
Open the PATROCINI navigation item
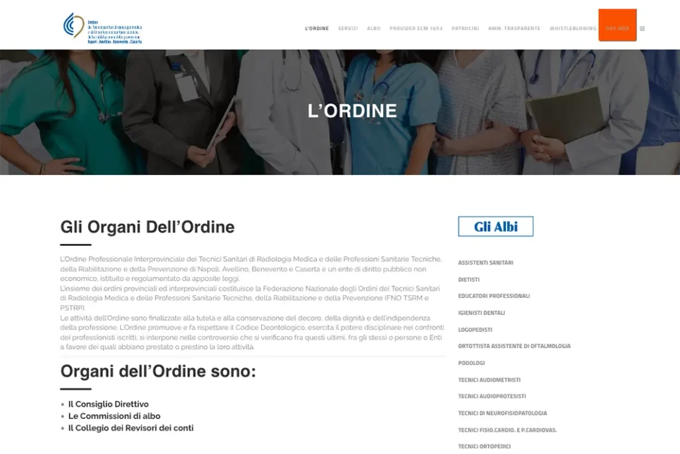pyautogui.click(x=465, y=29)
